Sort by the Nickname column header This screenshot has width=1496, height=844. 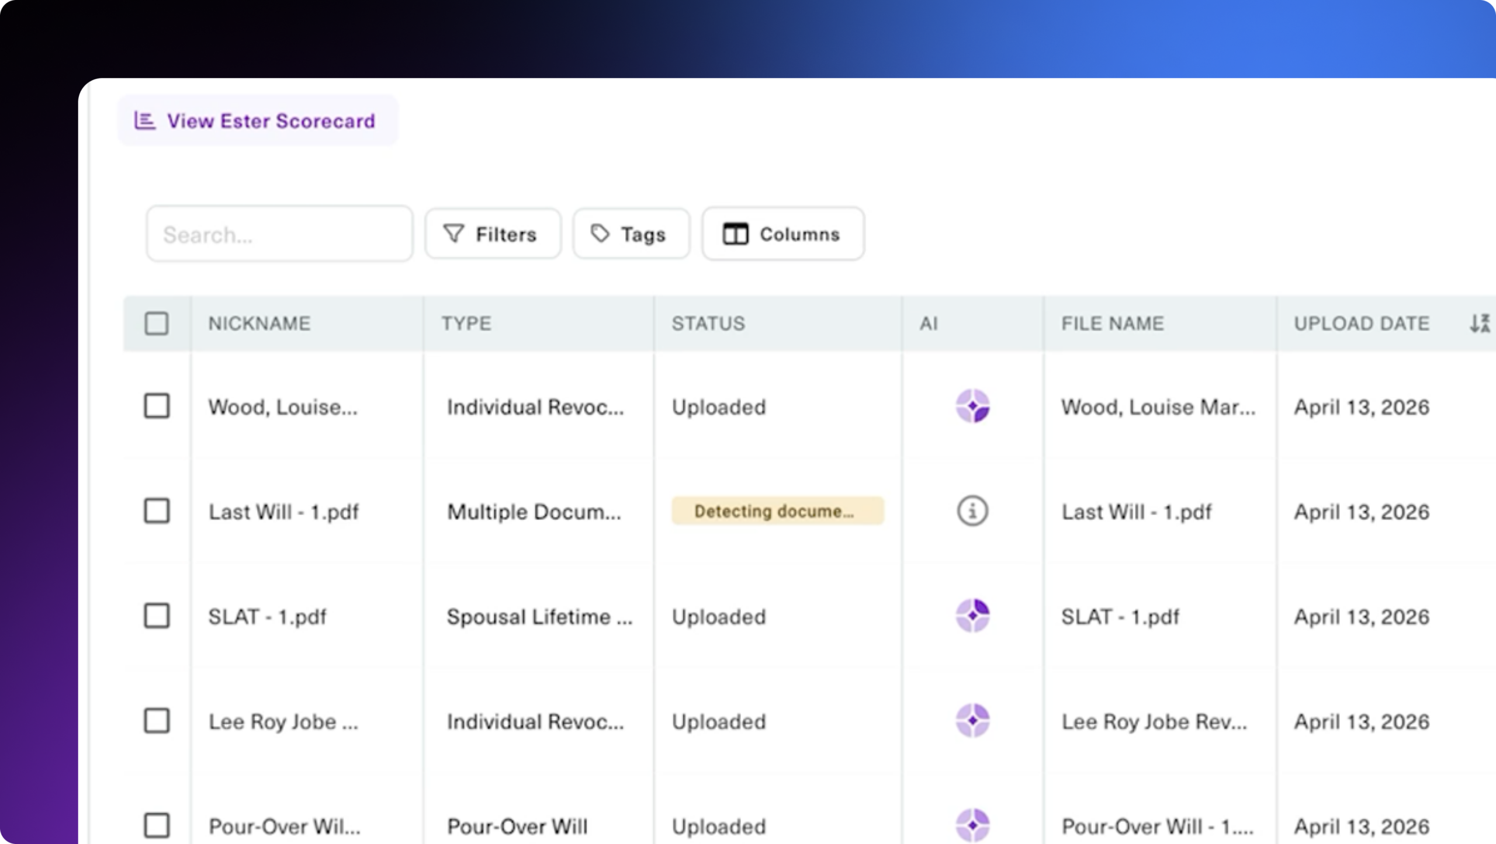[x=259, y=323]
